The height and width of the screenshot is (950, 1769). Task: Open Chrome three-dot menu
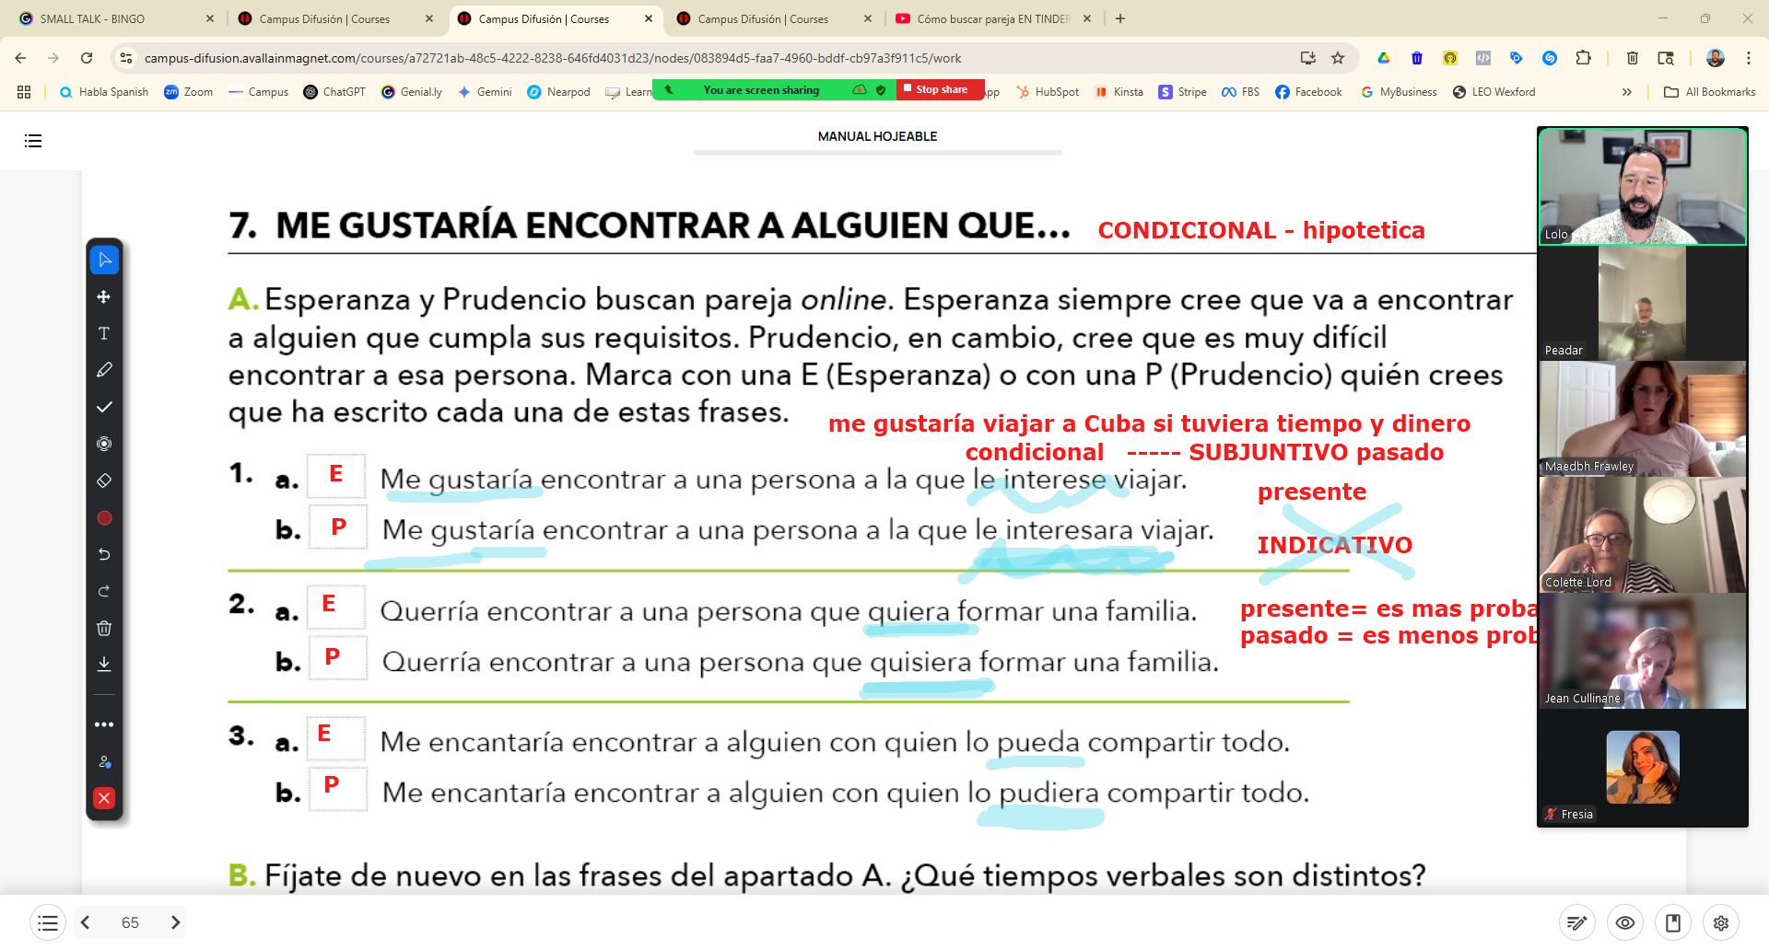[x=1749, y=58]
